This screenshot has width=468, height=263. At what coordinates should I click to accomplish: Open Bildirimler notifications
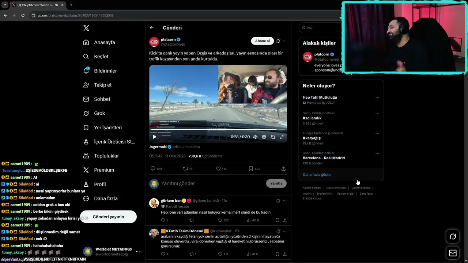(100, 71)
